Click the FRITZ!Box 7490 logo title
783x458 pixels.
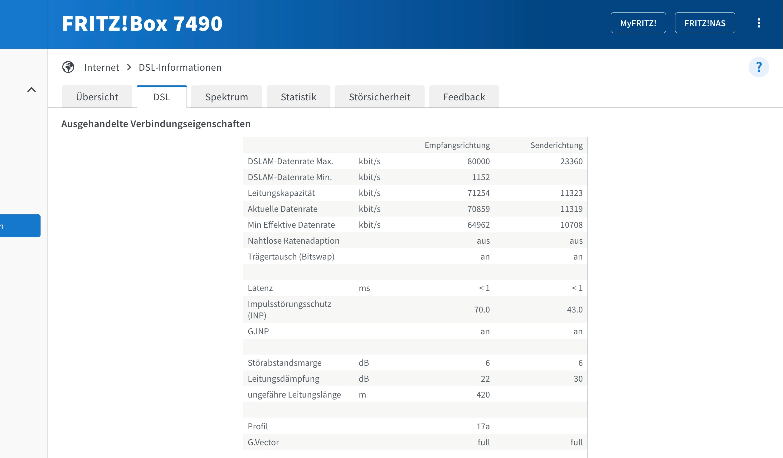coord(142,24)
